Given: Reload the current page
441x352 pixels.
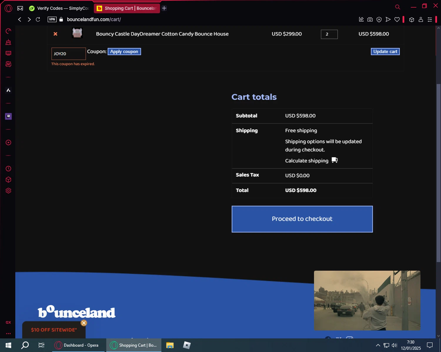Looking at the screenshot, I should 38,19.
